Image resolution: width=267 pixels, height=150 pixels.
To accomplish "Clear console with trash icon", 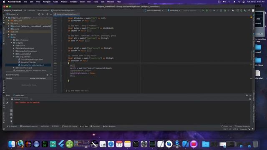I will click(x=11, y=121).
